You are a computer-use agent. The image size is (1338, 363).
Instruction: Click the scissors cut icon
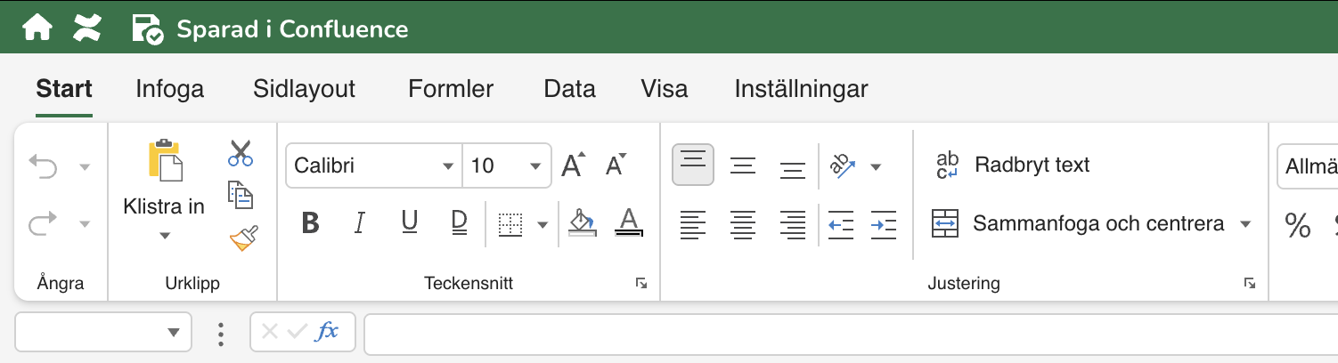pos(241,153)
